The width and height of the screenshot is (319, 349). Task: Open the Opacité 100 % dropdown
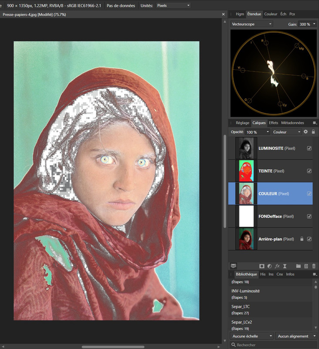click(258, 132)
